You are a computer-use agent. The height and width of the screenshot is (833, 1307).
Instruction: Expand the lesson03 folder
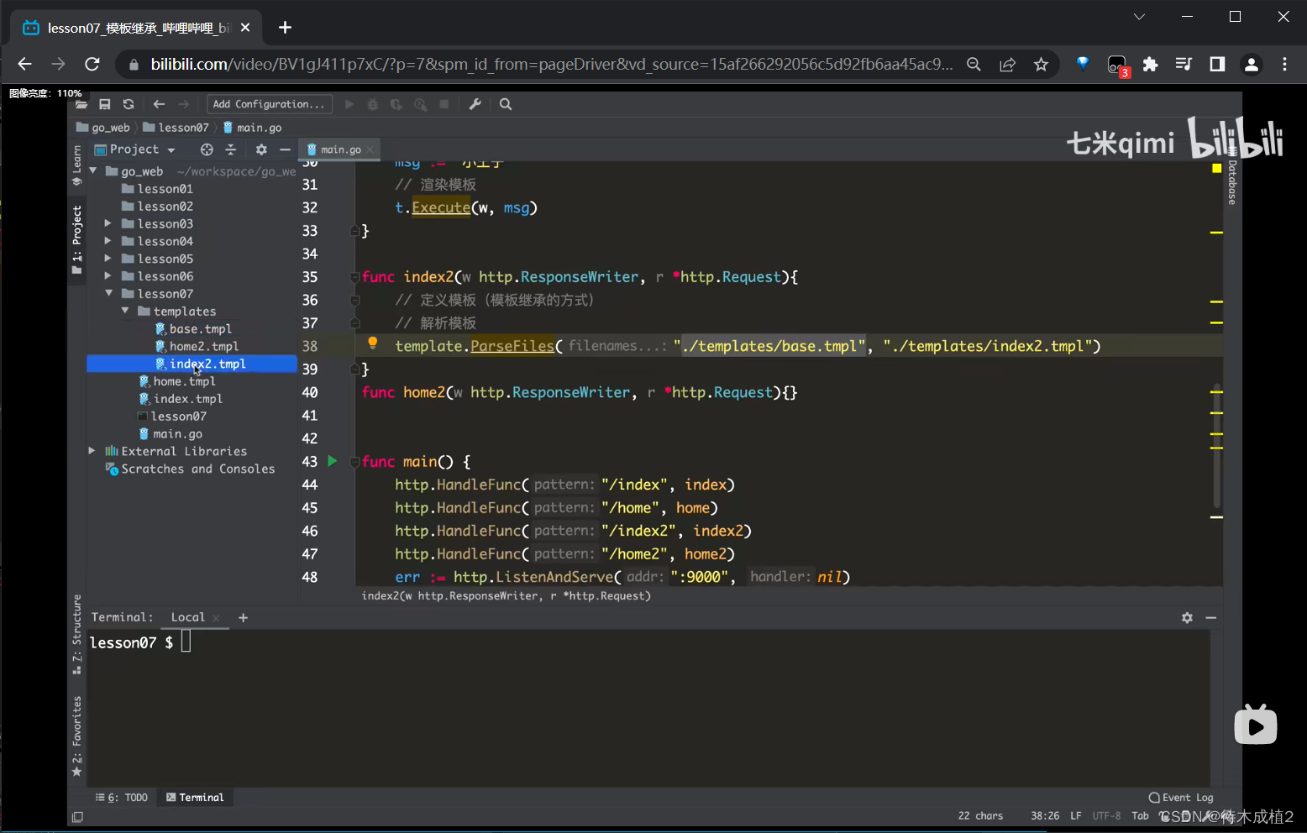[x=108, y=223]
